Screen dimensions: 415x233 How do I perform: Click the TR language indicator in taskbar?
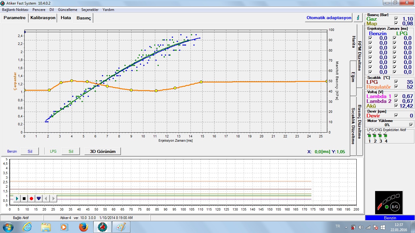pos(338,227)
